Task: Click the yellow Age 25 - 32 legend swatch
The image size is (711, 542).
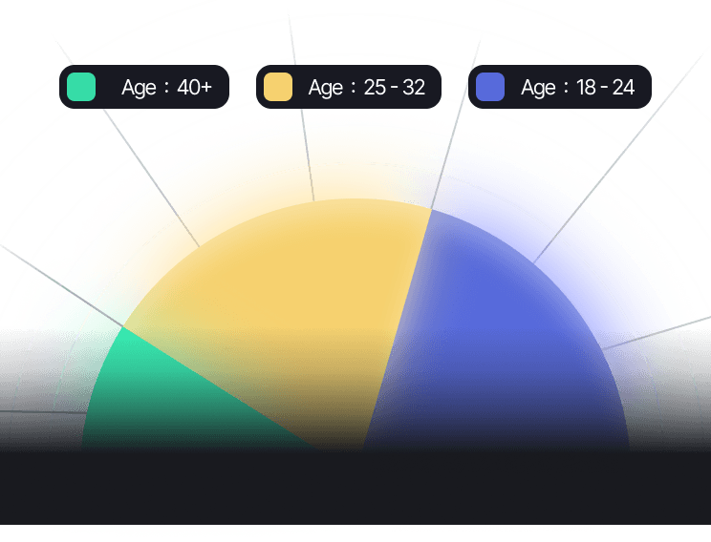Action: [x=278, y=87]
